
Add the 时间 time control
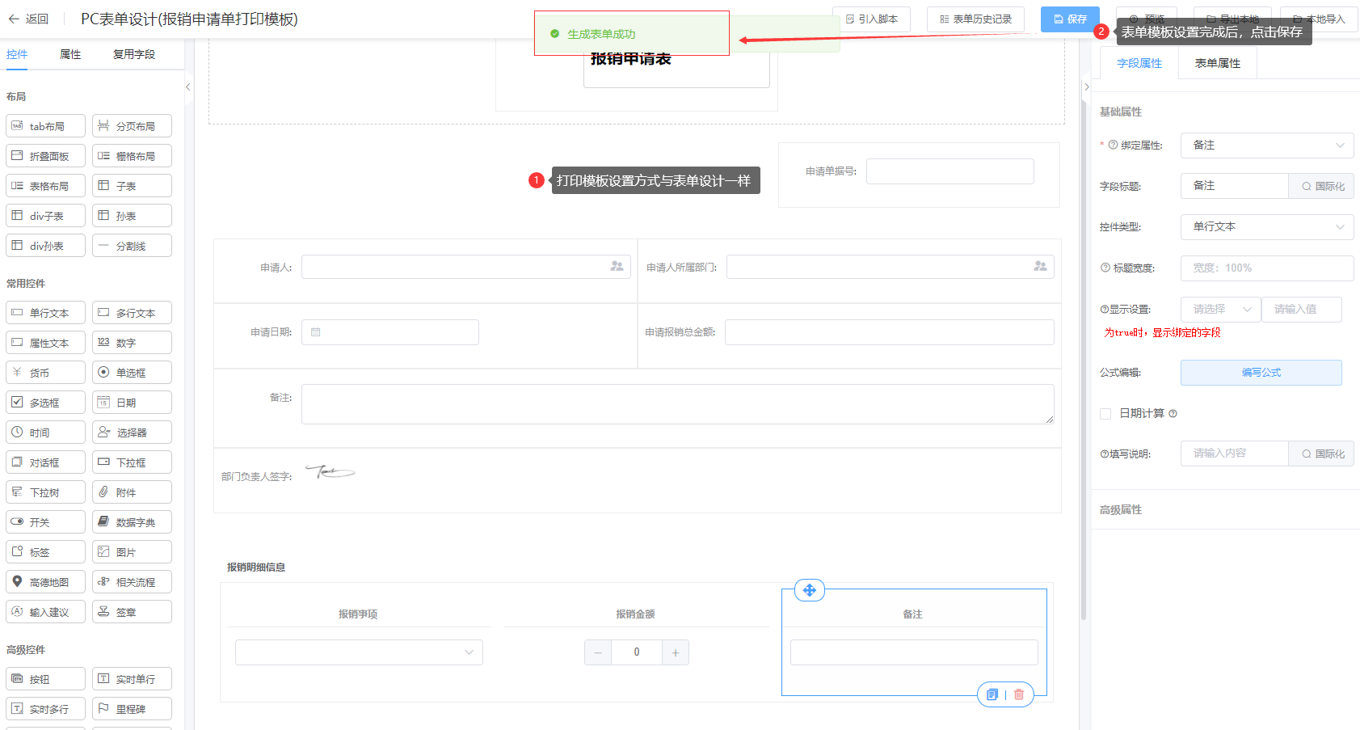coord(45,433)
